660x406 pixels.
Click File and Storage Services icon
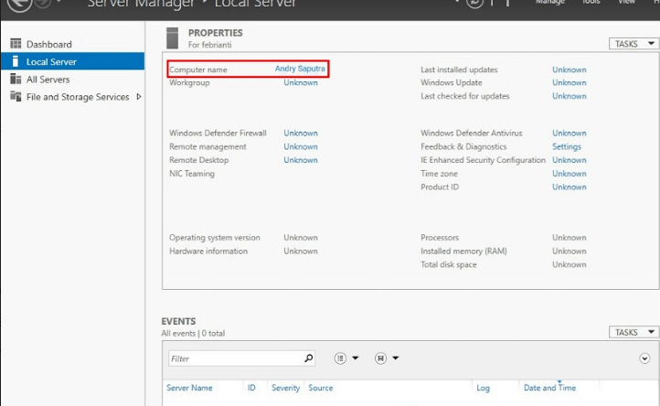click(x=16, y=97)
